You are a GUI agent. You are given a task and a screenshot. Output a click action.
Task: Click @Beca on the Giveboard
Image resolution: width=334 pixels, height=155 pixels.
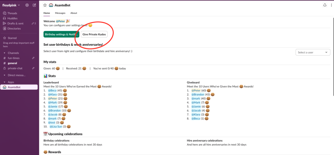pos(196,119)
